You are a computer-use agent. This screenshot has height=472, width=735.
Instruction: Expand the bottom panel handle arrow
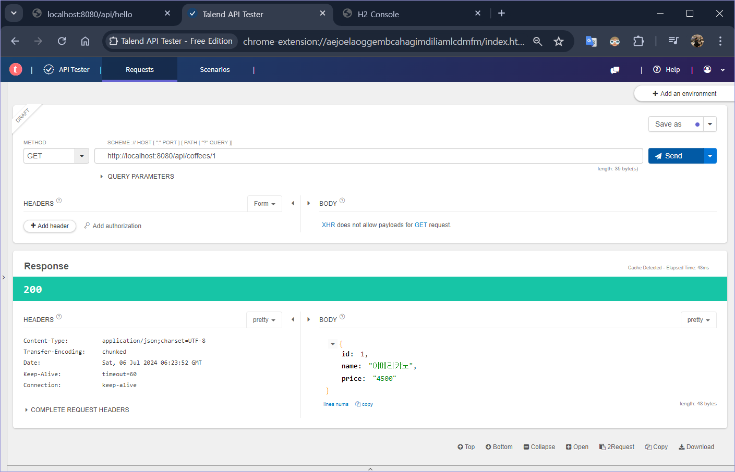coord(370,469)
